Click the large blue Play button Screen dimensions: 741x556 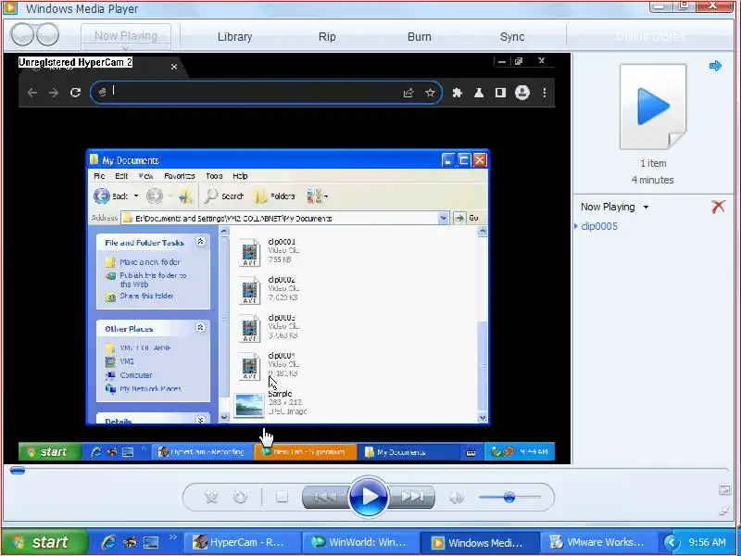tap(369, 497)
